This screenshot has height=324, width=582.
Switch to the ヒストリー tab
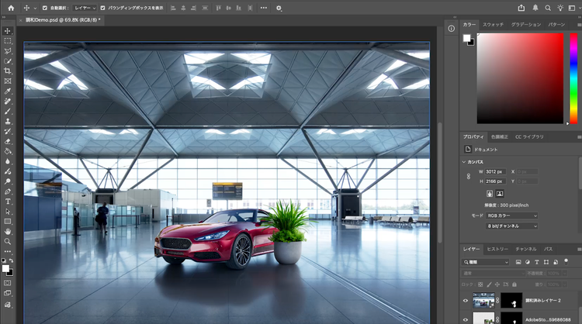[497, 249]
